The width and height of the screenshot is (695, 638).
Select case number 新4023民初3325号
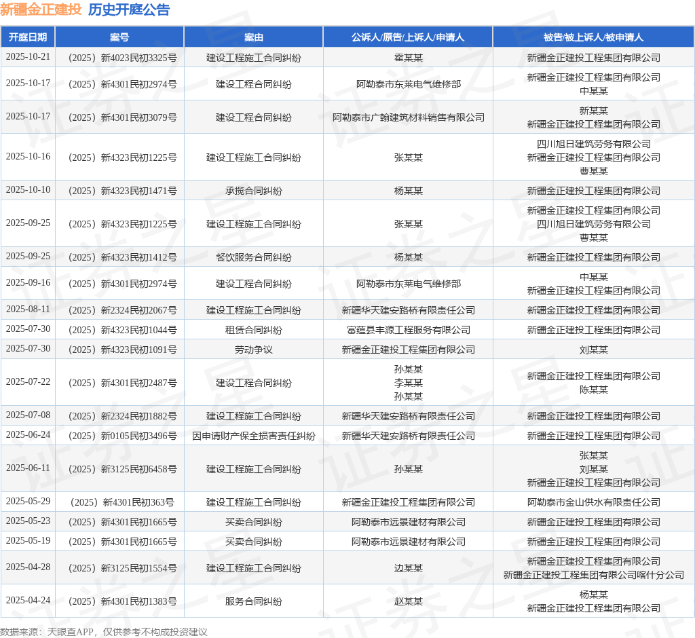coord(123,58)
